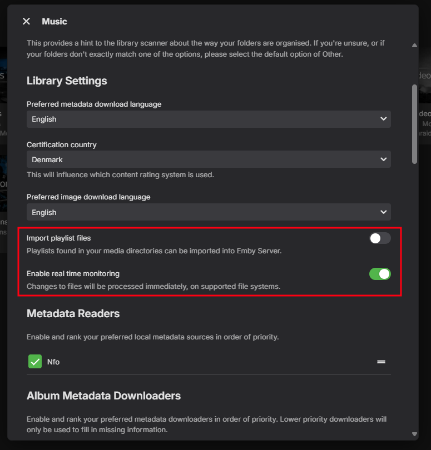Open Preferred image download language dropdown
431x450 pixels.
click(x=209, y=212)
